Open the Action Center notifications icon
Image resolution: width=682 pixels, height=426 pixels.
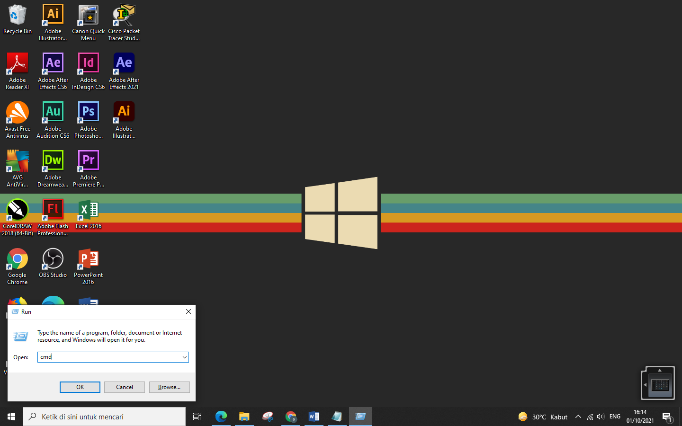(x=667, y=417)
